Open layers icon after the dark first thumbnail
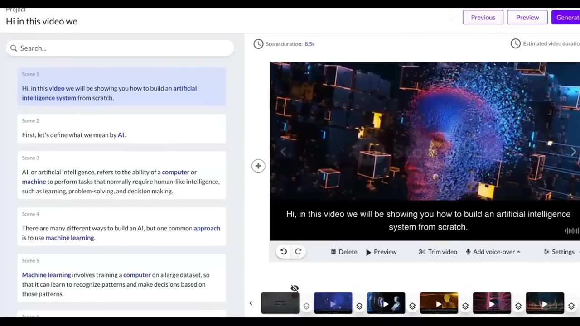This screenshot has height=326, width=580. [x=306, y=306]
